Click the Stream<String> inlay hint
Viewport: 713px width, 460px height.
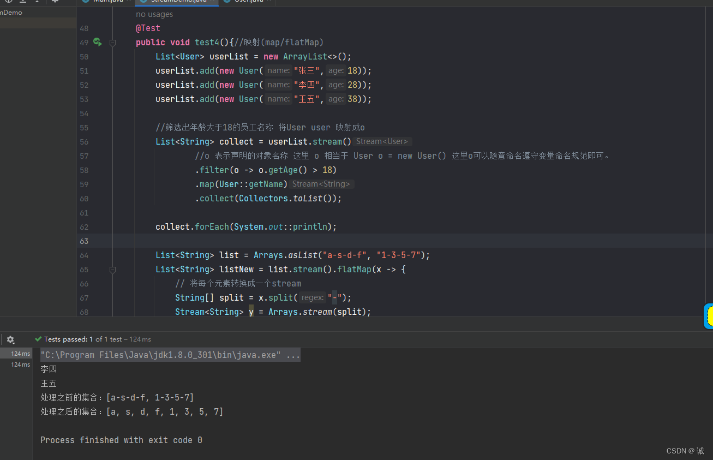321,184
